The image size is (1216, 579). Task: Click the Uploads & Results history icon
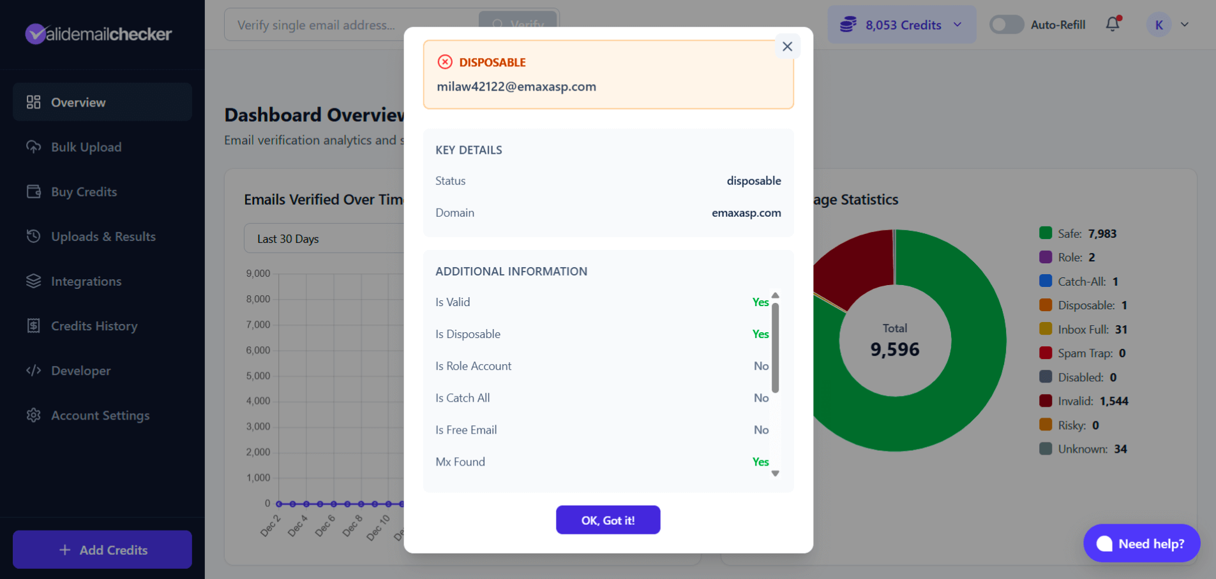tap(34, 236)
